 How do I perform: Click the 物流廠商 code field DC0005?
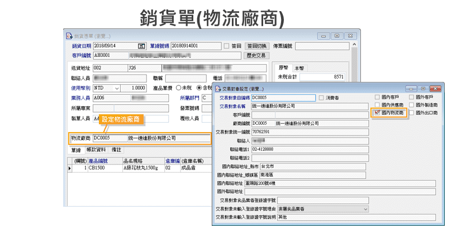point(110,138)
